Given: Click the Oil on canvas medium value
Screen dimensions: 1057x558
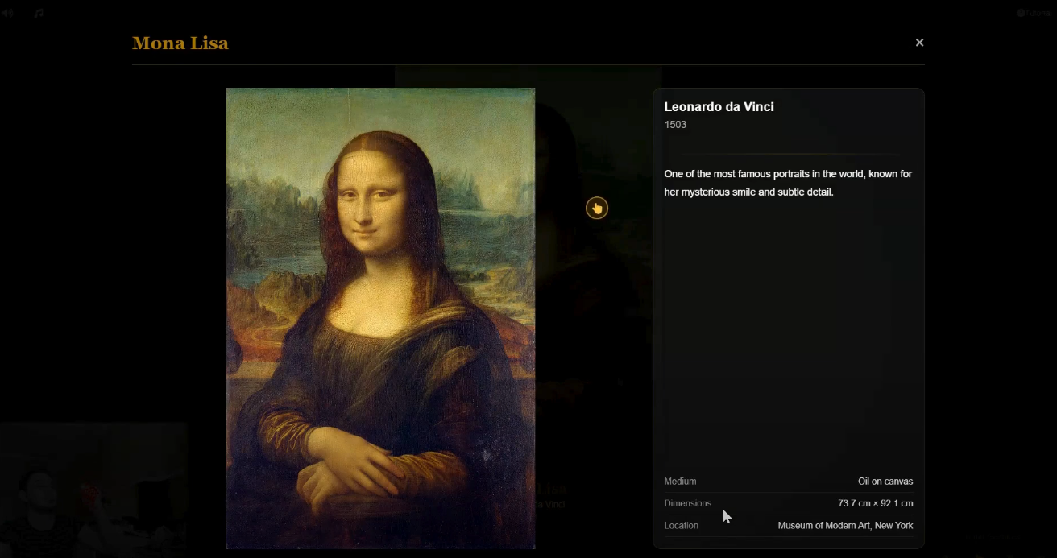Looking at the screenshot, I should 886,481.
